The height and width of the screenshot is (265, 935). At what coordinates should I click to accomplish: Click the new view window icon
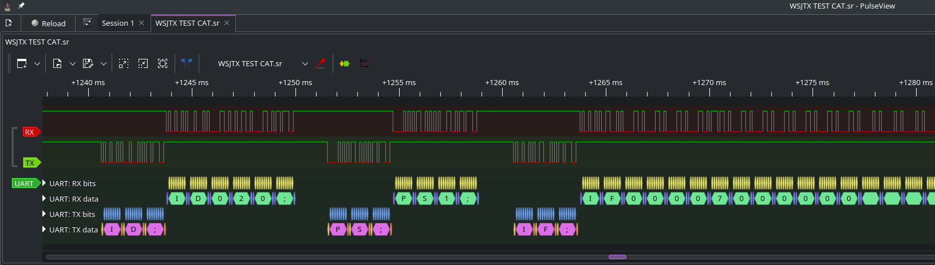tap(22, 63)
